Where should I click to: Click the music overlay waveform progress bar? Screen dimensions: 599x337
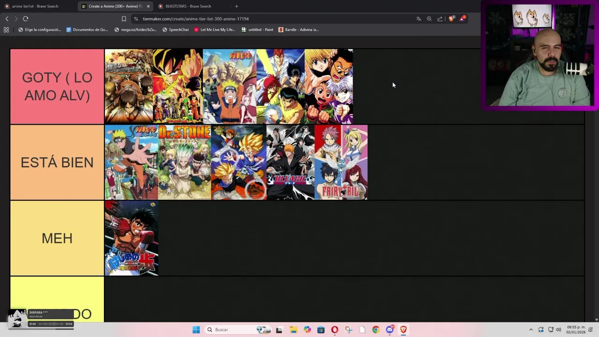tap(51, 324)
